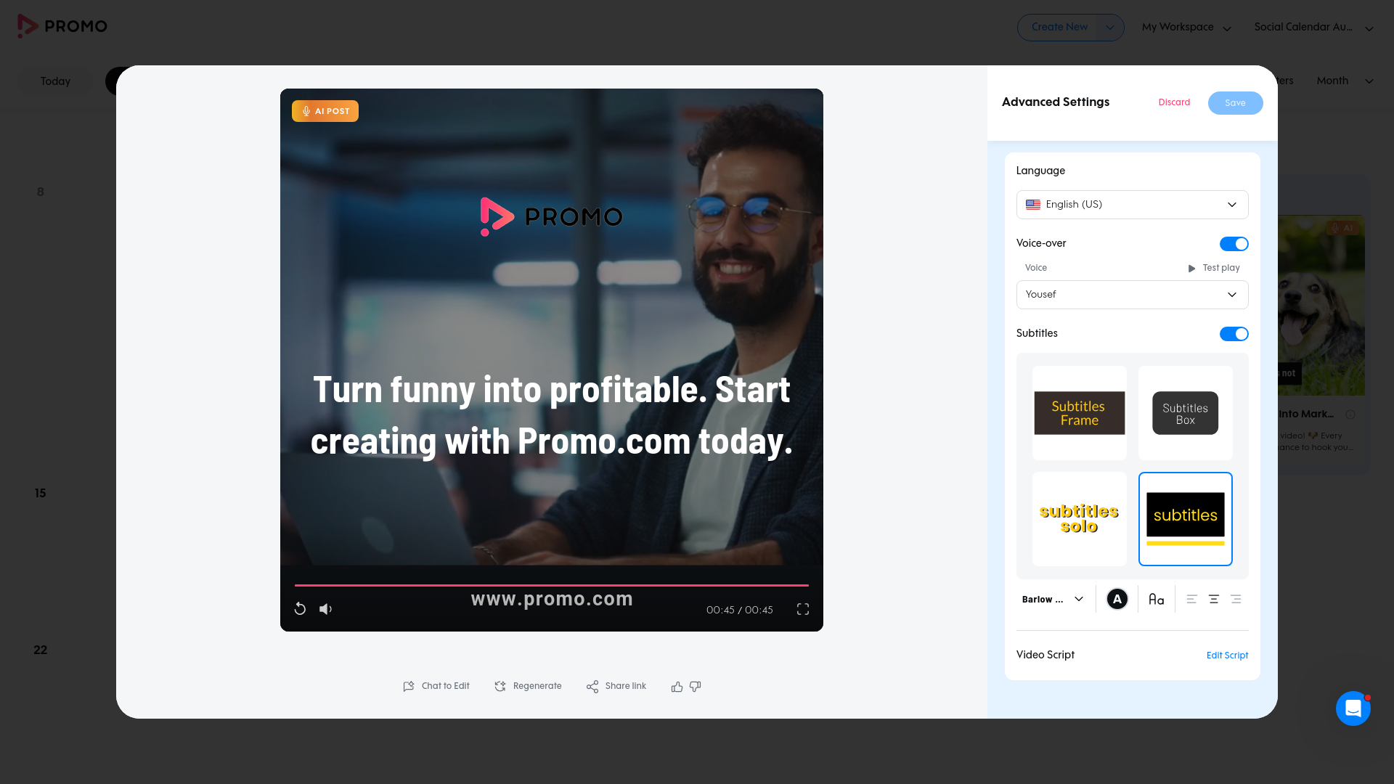Click the thumbs up icon
1394x784 pixels.
coord(677,687)
